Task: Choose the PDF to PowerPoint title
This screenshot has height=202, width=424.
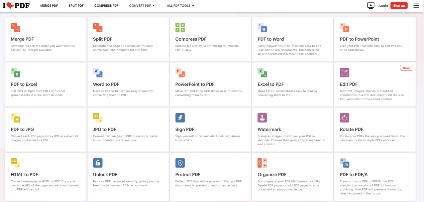Action: click(x=359, y=39)
